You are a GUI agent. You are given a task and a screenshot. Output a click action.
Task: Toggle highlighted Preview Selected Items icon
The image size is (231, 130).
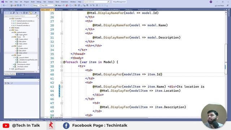tap(30, 13)
